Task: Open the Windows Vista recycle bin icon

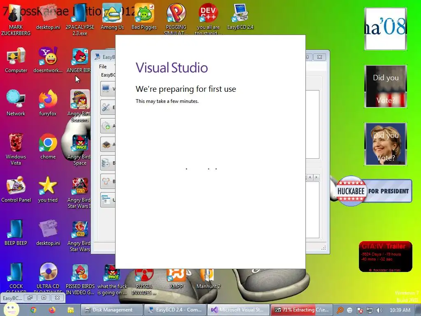Action: (x=16, y=149)
